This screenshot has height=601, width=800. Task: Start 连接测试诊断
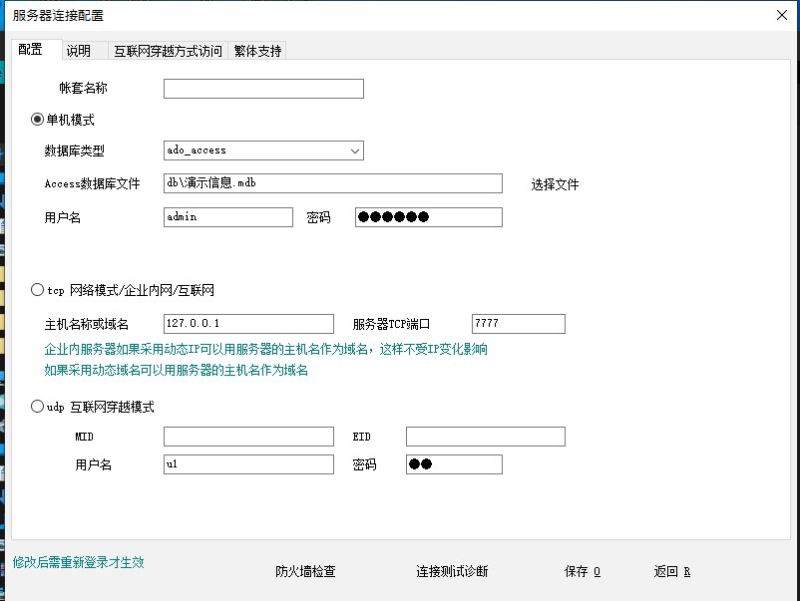pyautogui.click(x=452, y=571)
